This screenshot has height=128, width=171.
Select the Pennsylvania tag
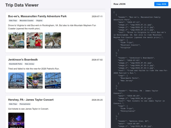(25, 104)
